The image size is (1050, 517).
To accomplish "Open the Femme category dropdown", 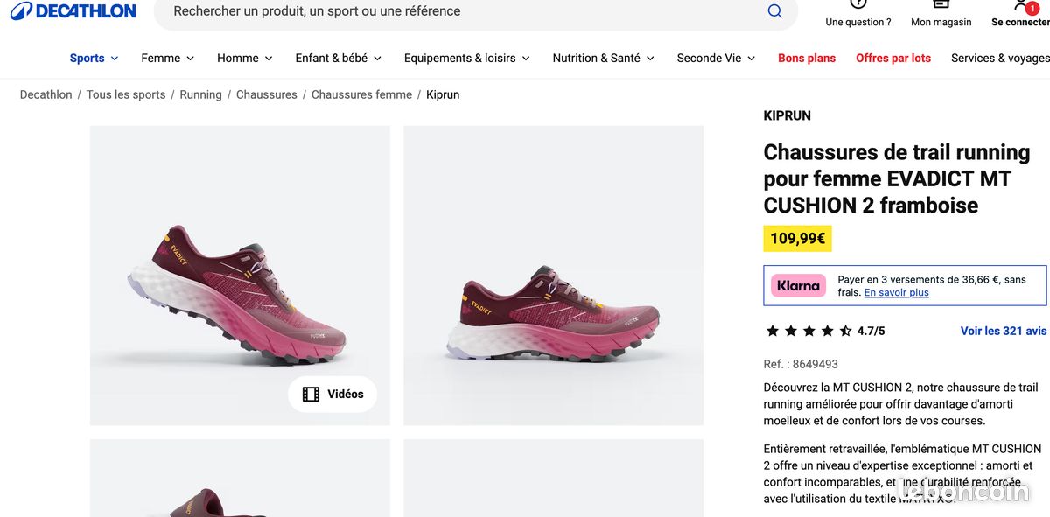I will pyautogui.click(x=166, y=58).
